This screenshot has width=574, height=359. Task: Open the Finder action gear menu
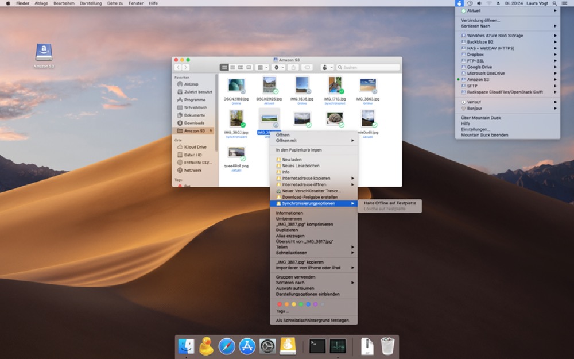279,67
